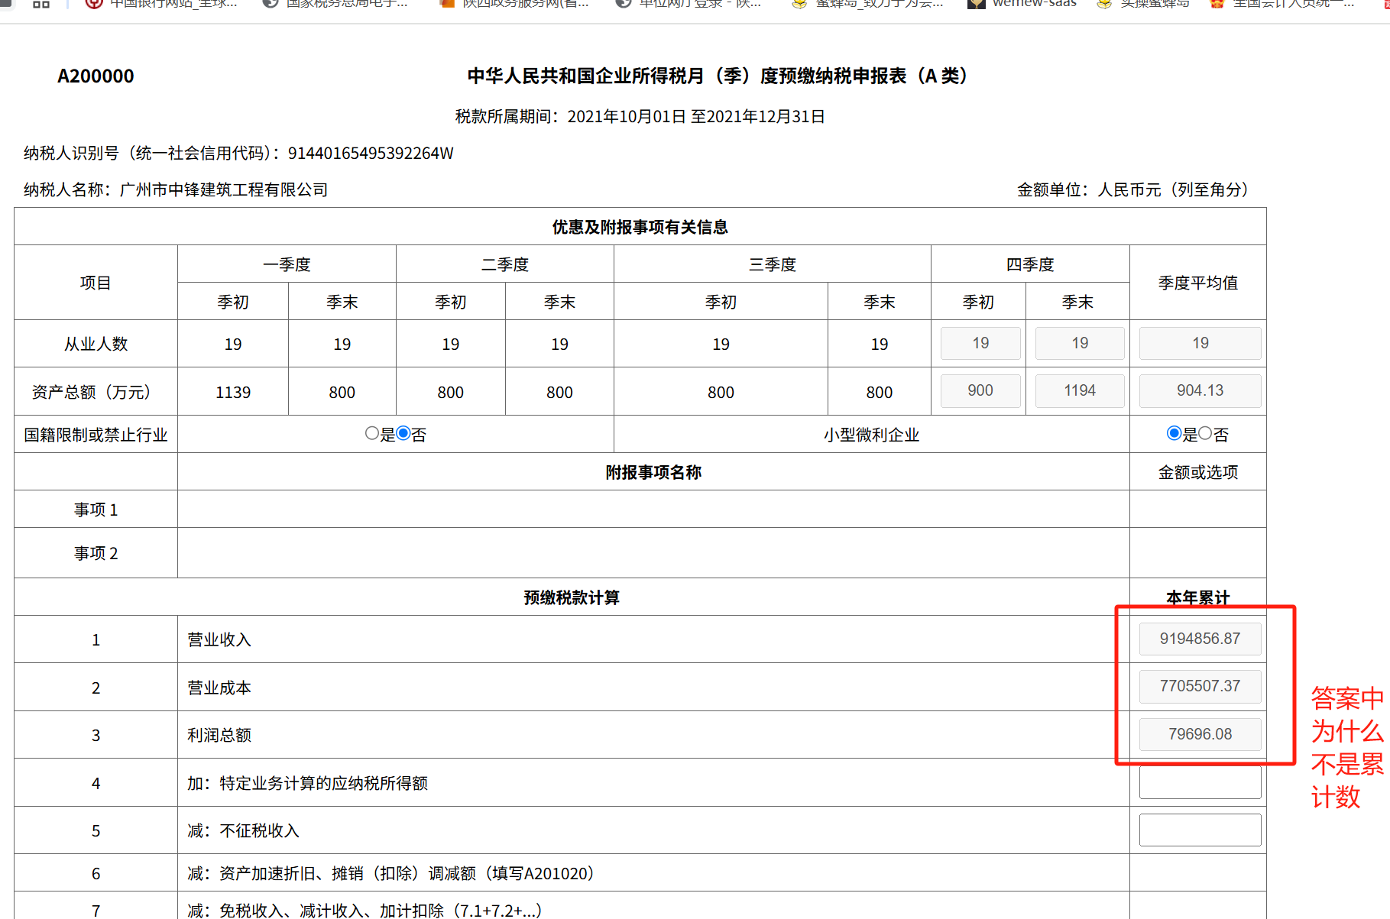Click the 营业成本 amount field 7705507.37
The height and width of the screenshot is (919, 1390).
click(x=1200, y=686)
